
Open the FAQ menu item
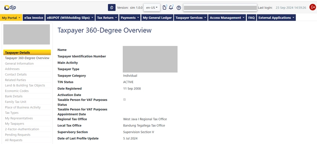pos(251,18)
